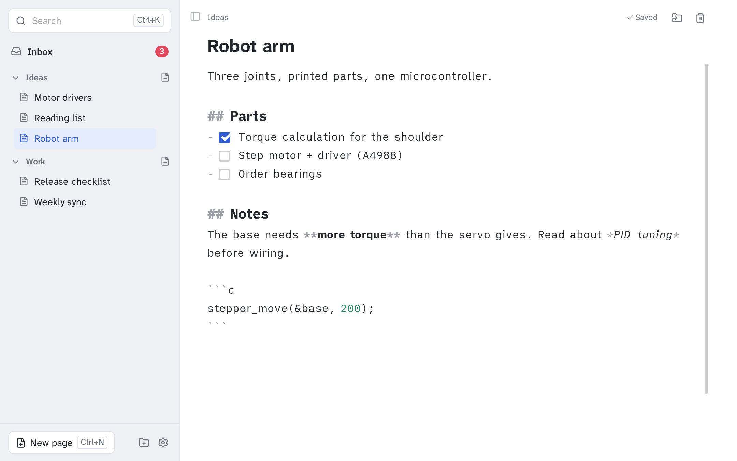Viewport: 737px width, 461px height.
Task: Click the Robot arm page icon
Action: point(24,138)
